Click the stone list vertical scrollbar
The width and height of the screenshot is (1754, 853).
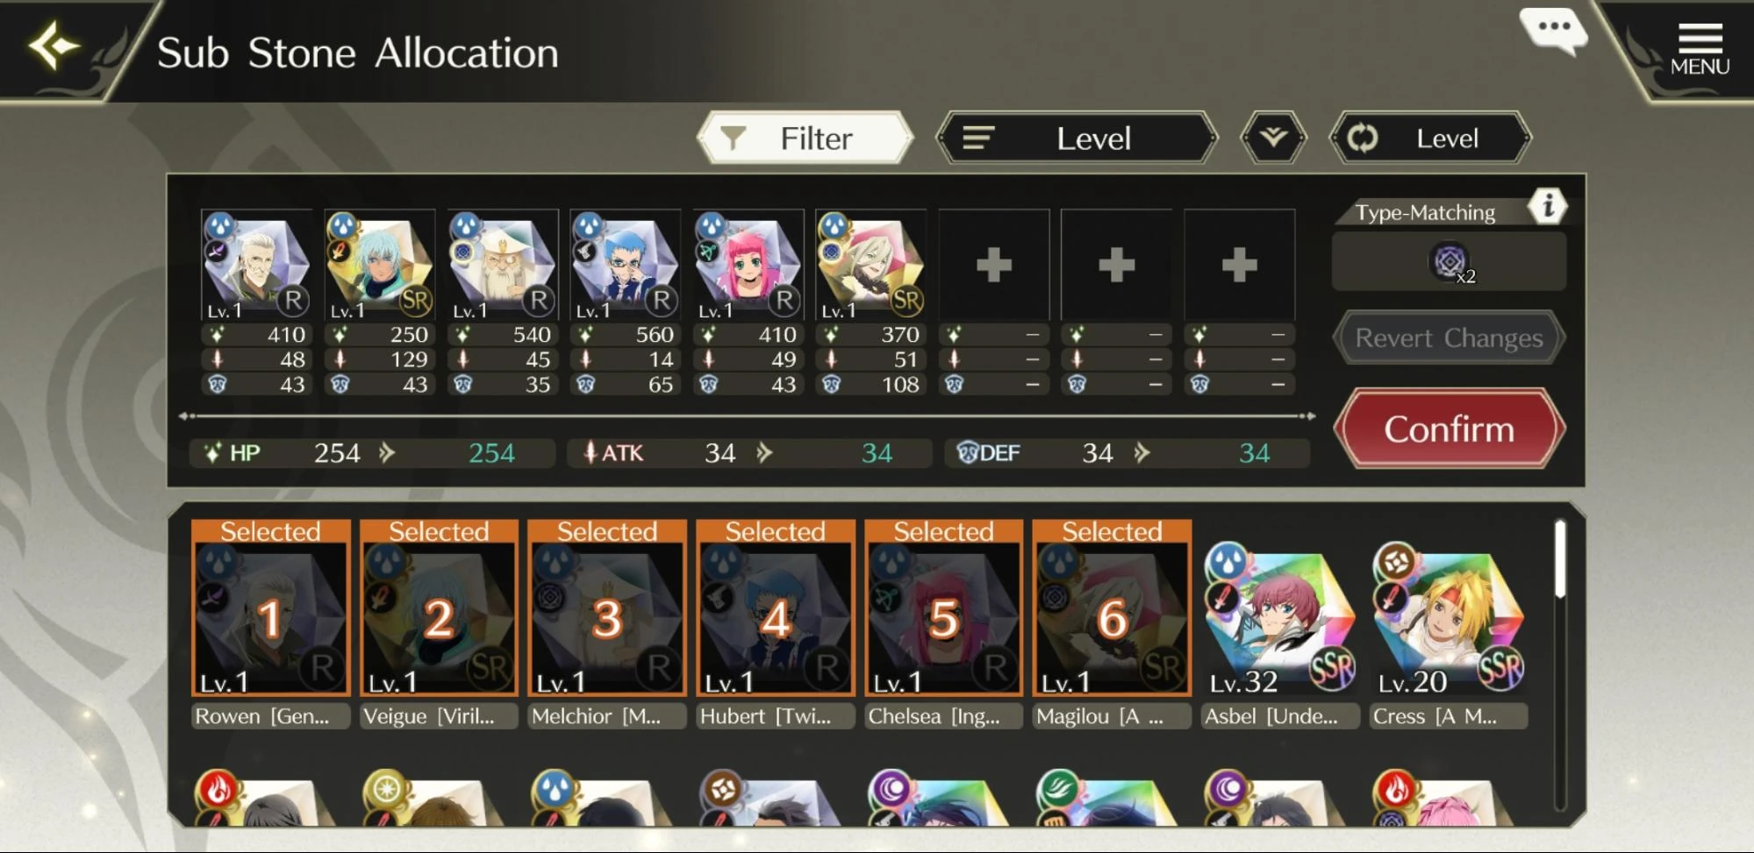click(1560, 666)
